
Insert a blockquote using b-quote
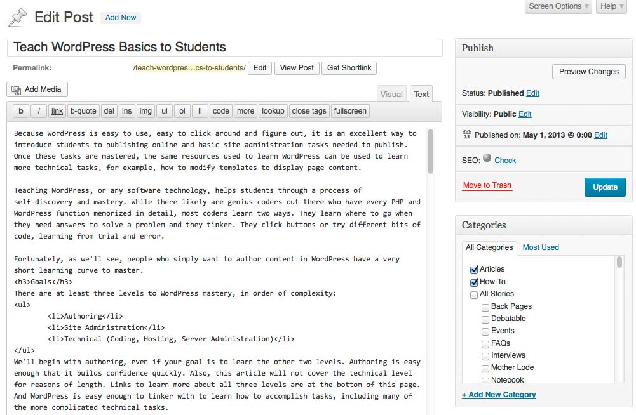[84, 111]
